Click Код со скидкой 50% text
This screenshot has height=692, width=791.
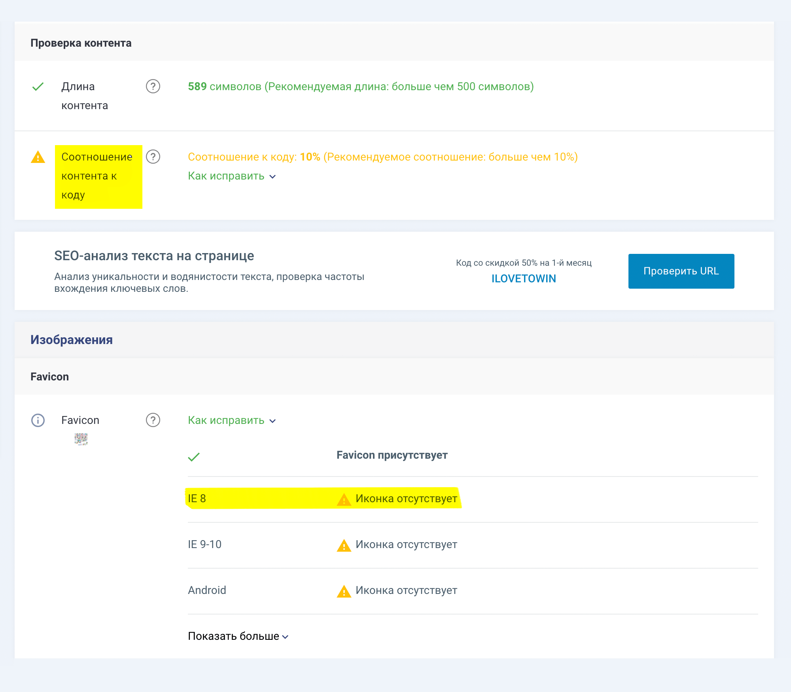524,263
